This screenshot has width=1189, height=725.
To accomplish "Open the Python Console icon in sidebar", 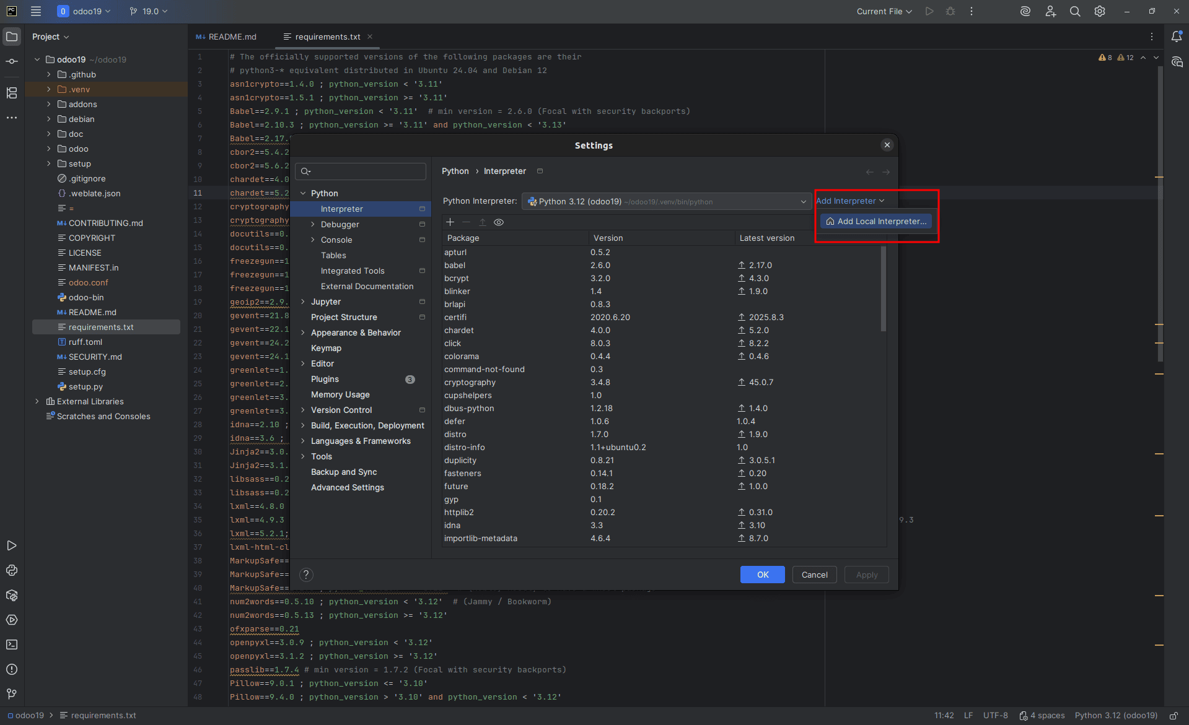I will [12, 570].
